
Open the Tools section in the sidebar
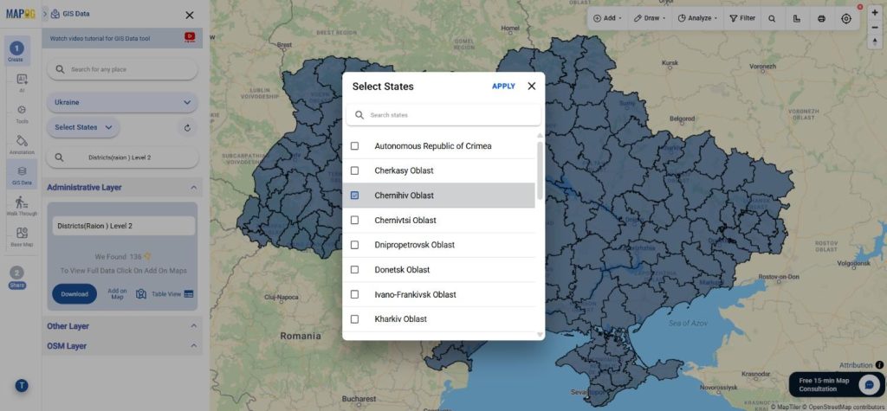pyautogui.click(x=22, y=113)
